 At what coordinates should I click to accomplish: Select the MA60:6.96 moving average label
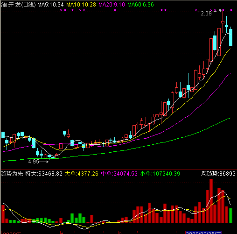[x=141, y=5]
